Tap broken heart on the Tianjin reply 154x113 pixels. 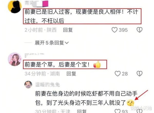coord(140,111)
